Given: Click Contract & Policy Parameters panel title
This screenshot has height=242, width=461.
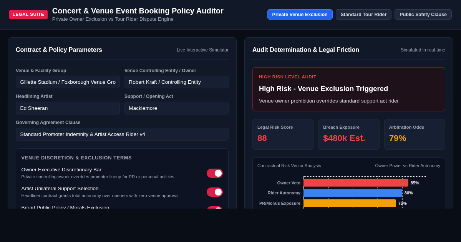Looking at the screenshot, I should point(59,50).
